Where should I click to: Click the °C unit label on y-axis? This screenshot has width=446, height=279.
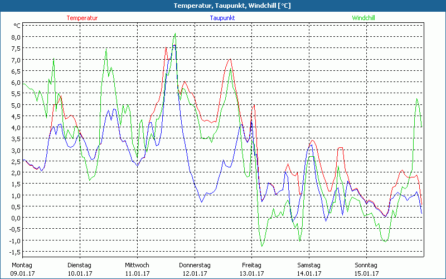17,26
